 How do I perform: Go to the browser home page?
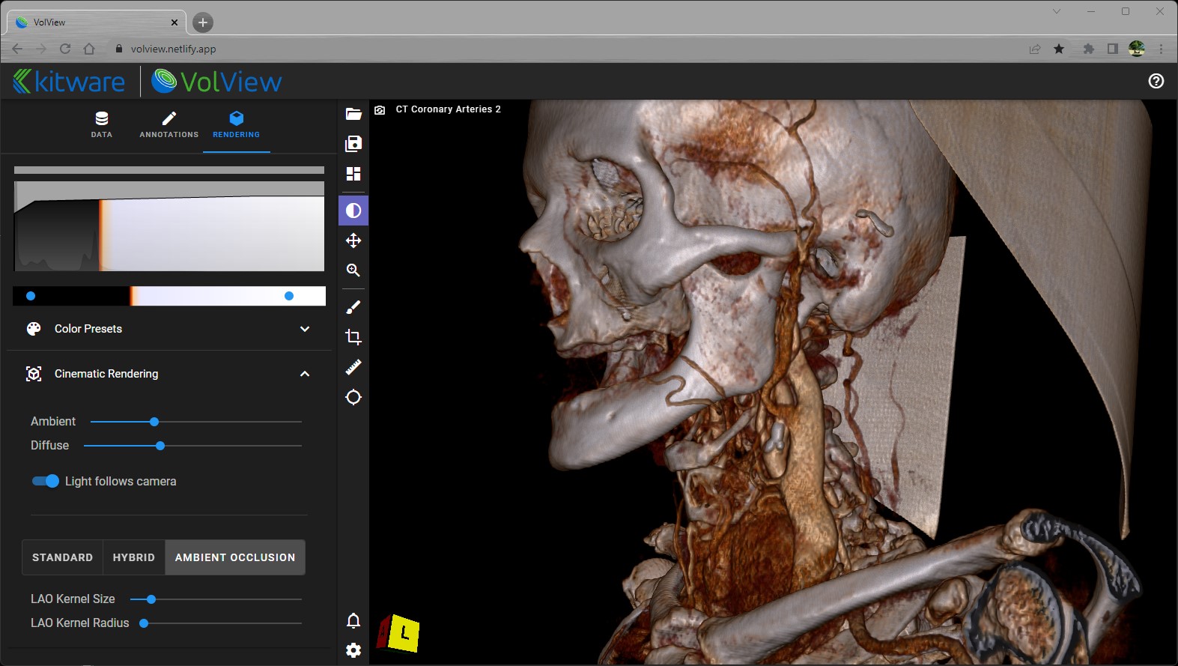point(89,49)
